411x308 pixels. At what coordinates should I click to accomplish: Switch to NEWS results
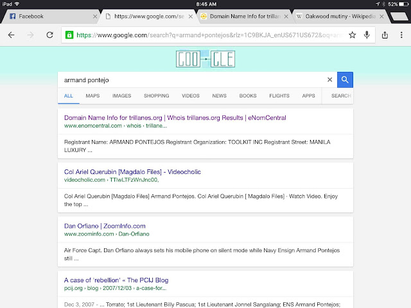(220, 96)
